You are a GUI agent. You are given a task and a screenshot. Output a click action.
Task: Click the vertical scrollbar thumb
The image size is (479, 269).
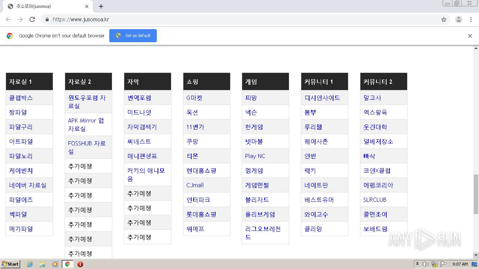click(x=476, y=194)
